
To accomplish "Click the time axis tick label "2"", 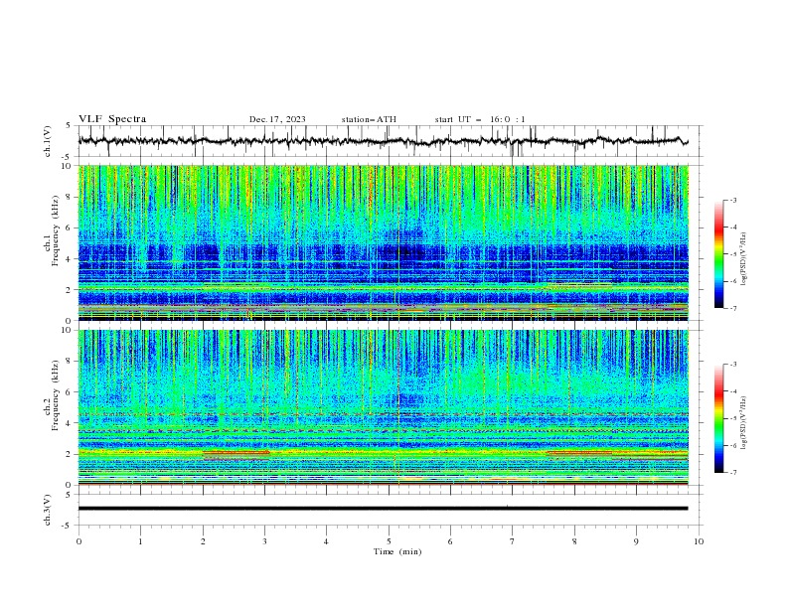I will (203, 541).
